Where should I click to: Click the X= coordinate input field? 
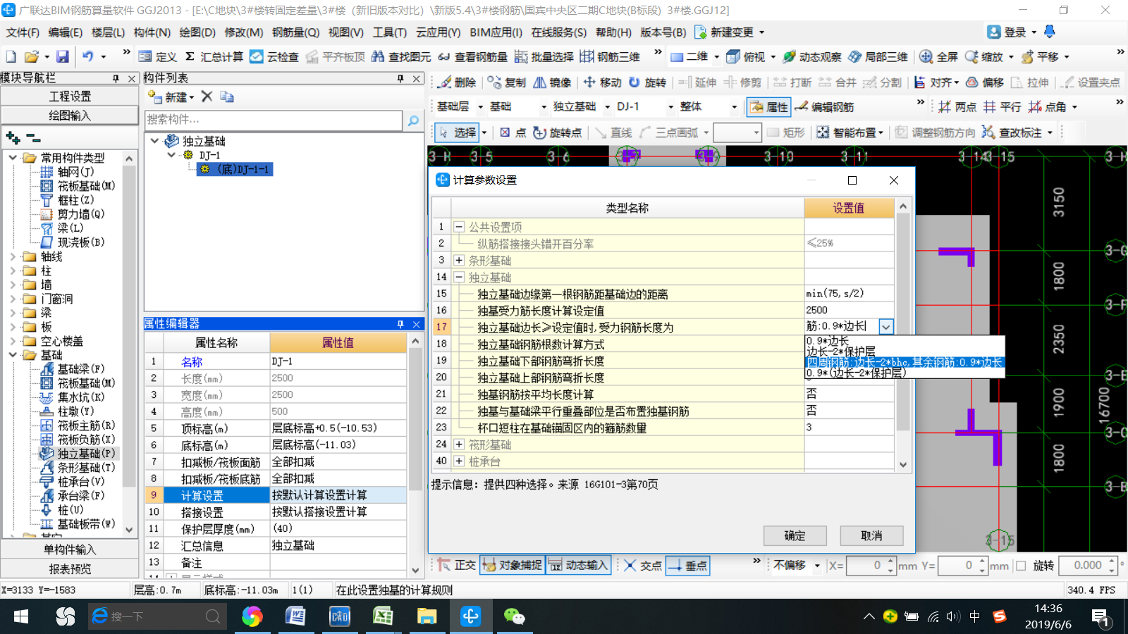(871, 566)
